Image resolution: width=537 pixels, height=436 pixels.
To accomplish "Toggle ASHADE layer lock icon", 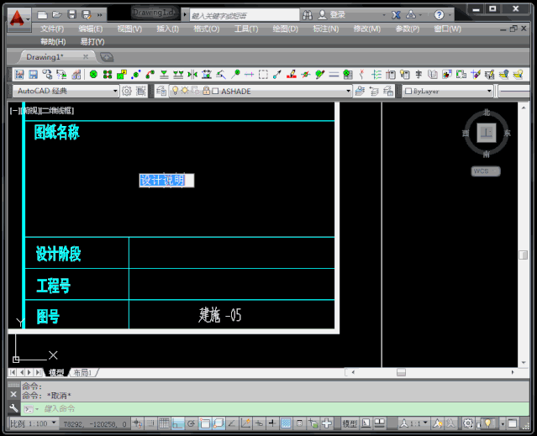I will [206, 91].
